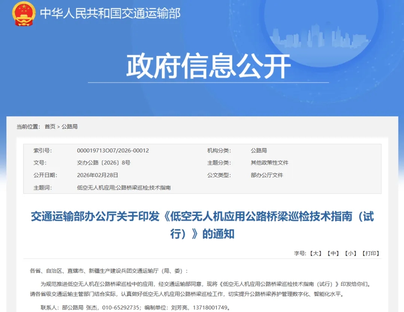
Task: Click the 政府信息公开 banner heading
Action: [x=208, y=67]
